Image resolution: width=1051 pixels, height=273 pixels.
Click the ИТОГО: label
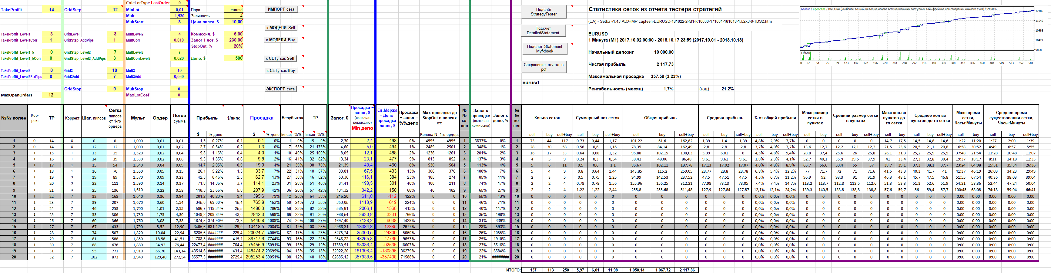pos(513,270)
